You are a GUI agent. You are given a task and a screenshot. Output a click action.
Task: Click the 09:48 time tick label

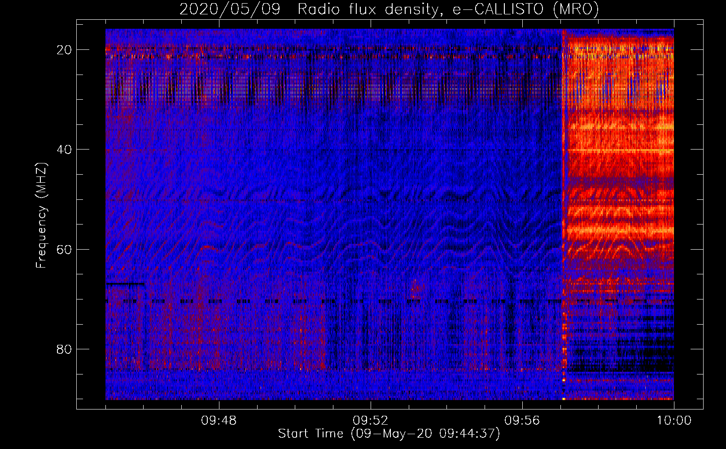pos(219,421)
